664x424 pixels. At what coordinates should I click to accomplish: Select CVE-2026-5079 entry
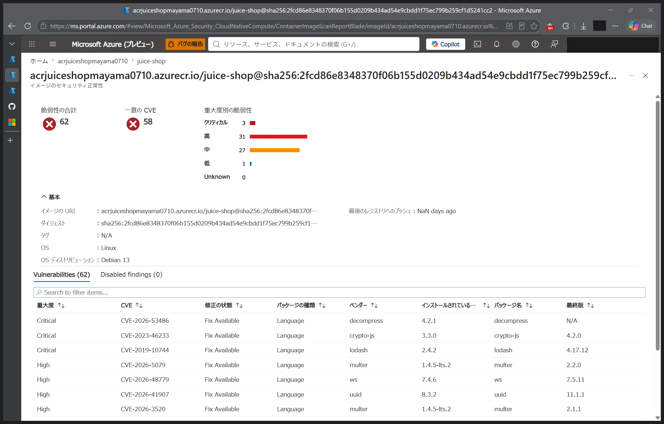point(337,365)
